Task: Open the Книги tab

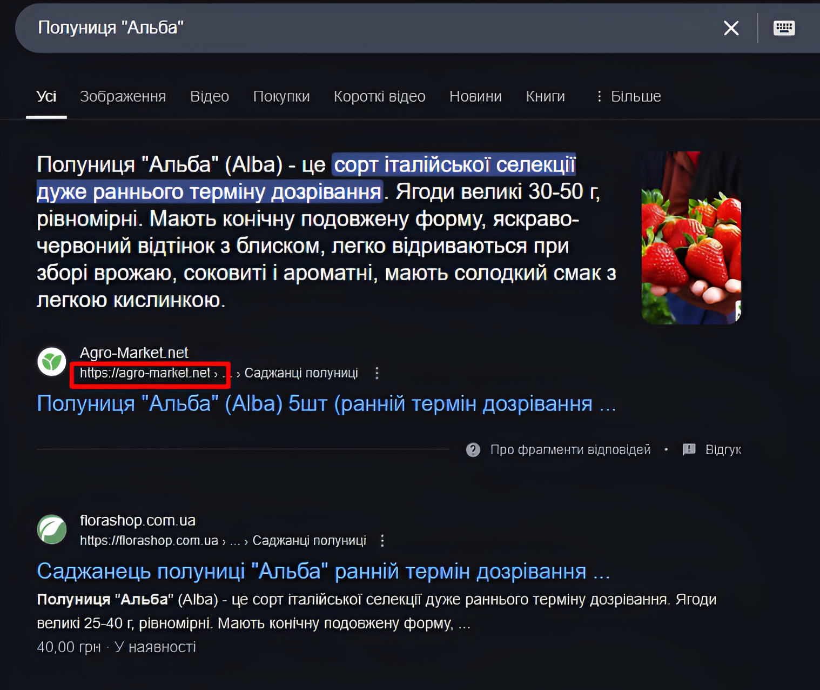Action: 545,96
